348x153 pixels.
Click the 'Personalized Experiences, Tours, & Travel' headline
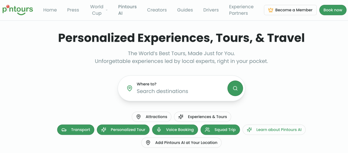pos(181,38)
